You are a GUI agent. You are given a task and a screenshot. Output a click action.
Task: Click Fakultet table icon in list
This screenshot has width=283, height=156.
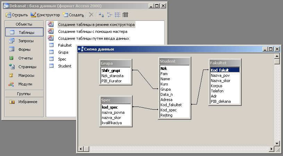click(x=51, y=45)
